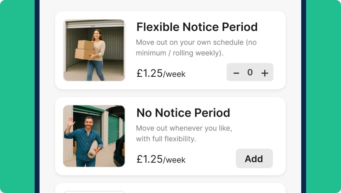Click the cardboard boxes the woman is carrying
341x193 pixels.
[x=85, y=50]
